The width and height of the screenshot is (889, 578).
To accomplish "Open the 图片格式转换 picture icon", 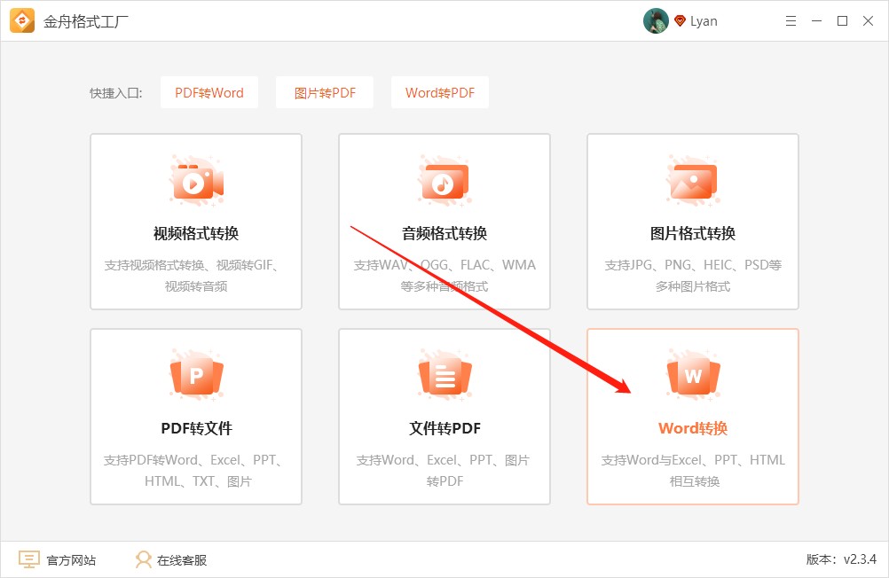I will pos(692,180).
